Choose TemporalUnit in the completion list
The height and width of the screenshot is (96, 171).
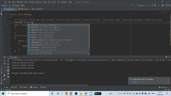click(58, 30)
